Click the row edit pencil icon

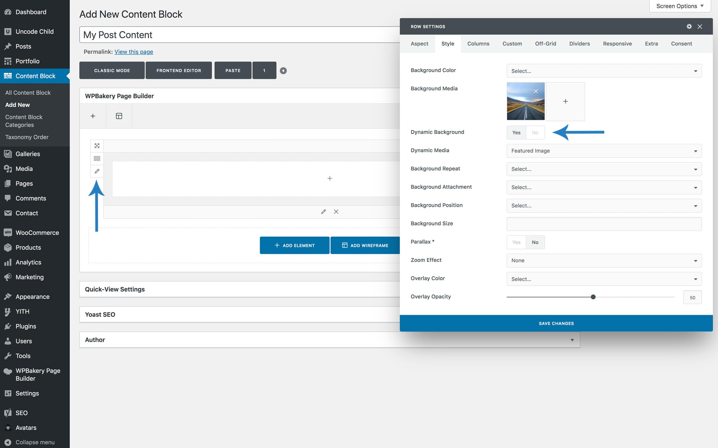(x=97, y=171)
